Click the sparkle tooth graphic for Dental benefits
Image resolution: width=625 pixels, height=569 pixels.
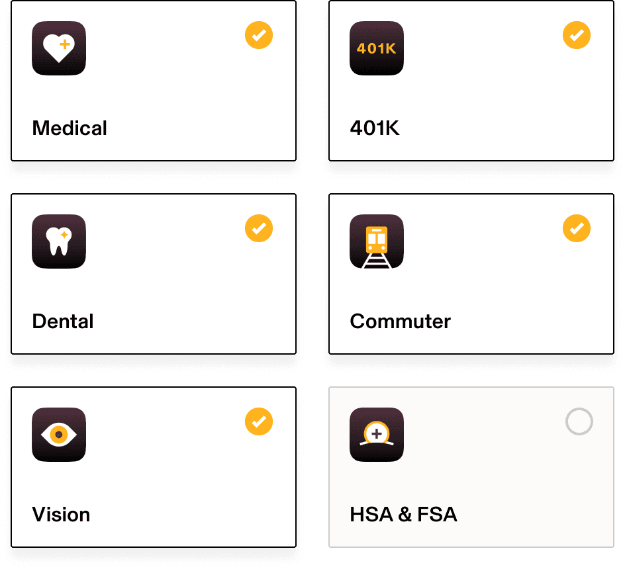[59, 241]
